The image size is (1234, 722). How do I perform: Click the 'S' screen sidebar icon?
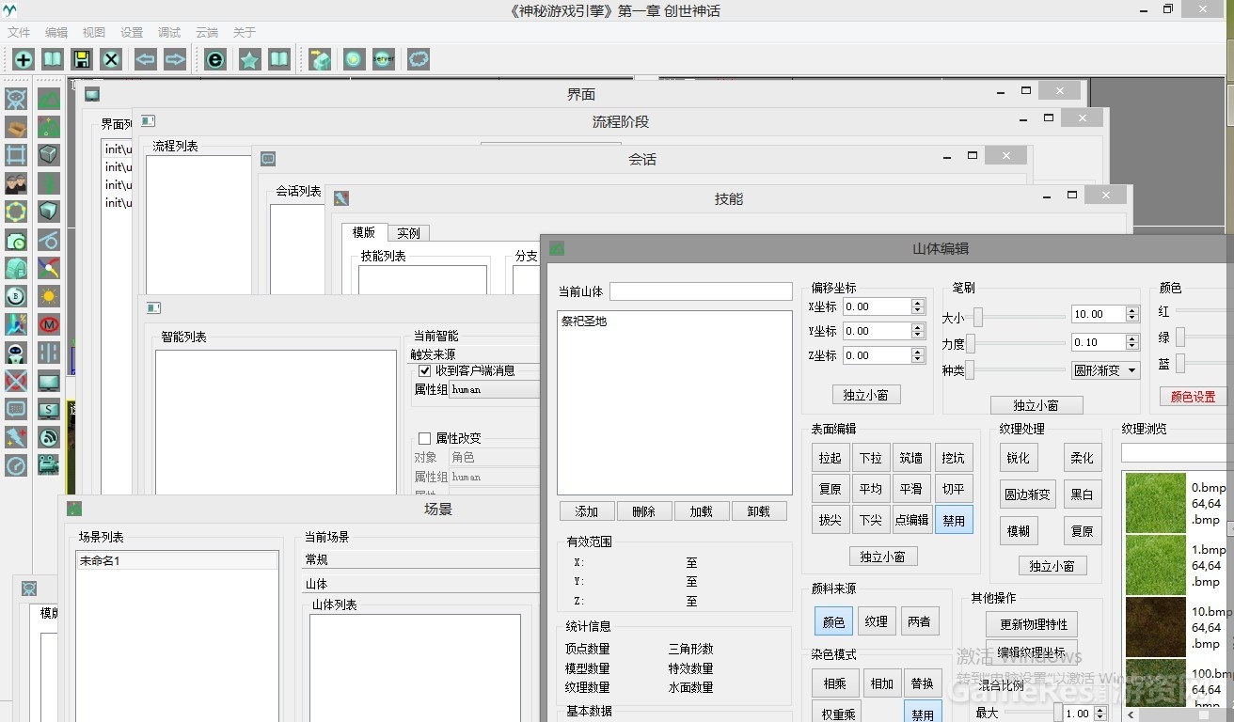[x=49, y=409]
